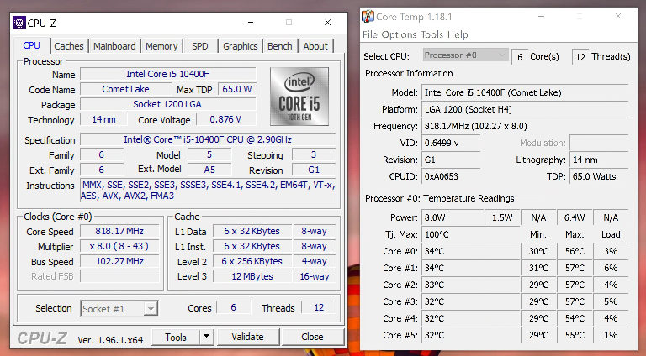Open the File menu in Core Temp
This screenshot has width=646, height=356.
[370, 34]
